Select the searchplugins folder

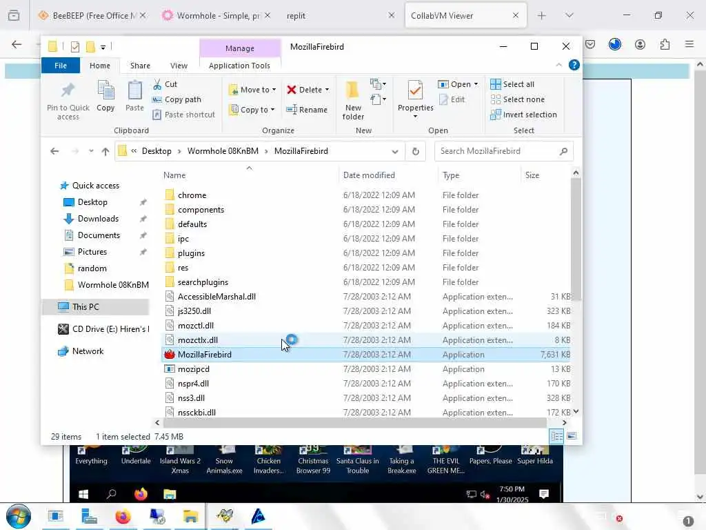365,282
